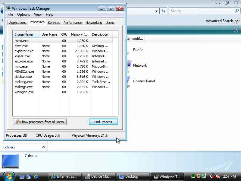Click the Processes: 38 status text
This screenshot has width=241, height=181.
16,135
